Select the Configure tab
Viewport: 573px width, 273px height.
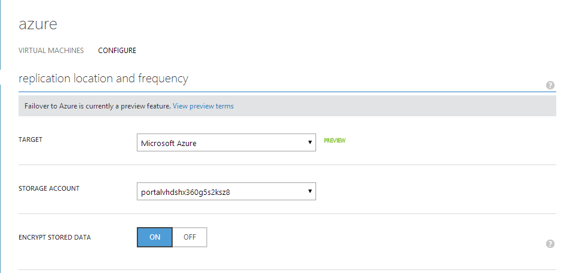[x=117, y=51]
